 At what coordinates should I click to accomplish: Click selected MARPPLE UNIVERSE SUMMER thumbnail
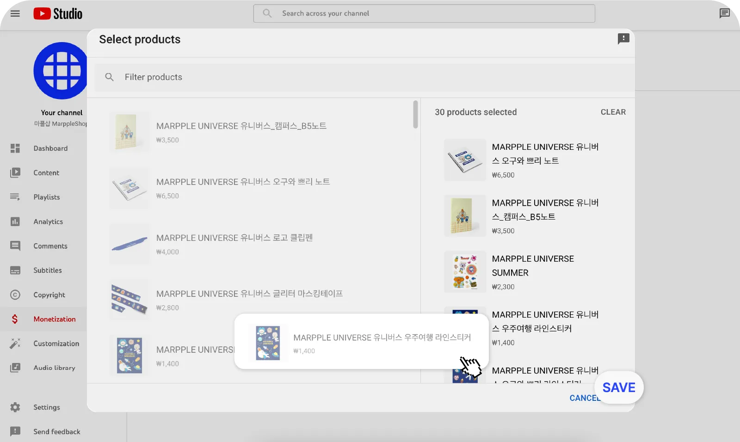pos(465,272)
